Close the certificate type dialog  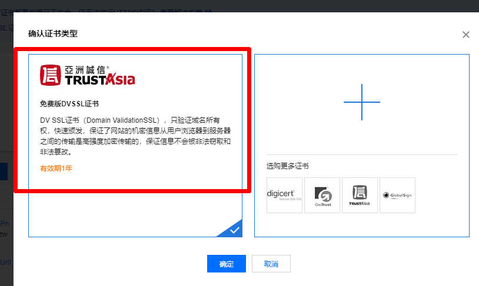[466, 35]
